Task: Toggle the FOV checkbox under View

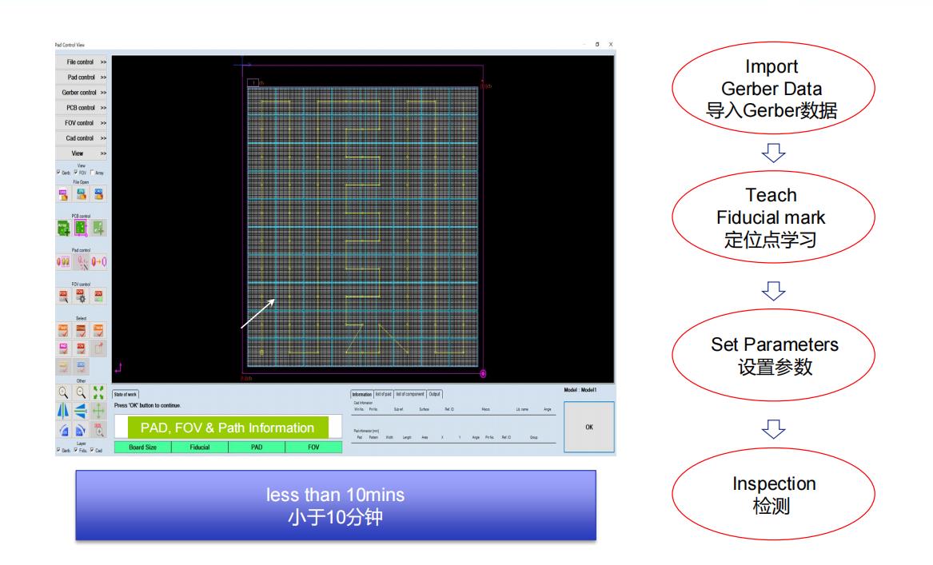Action: pos(76,173)
